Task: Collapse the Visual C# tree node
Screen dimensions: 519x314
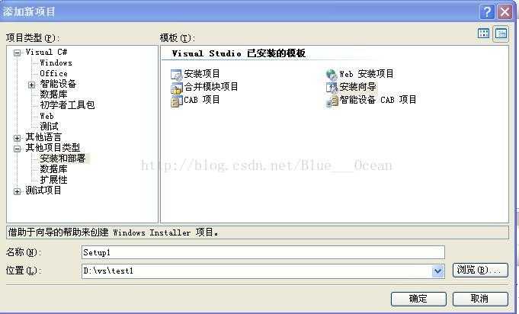Action: pos(18,53)
